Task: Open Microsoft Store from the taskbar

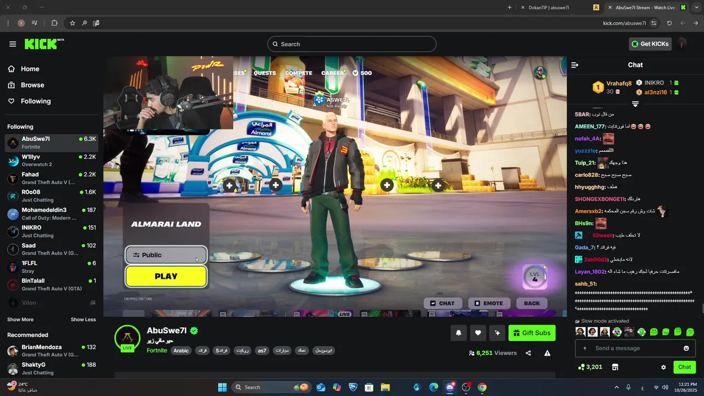Action: (369, 387)
